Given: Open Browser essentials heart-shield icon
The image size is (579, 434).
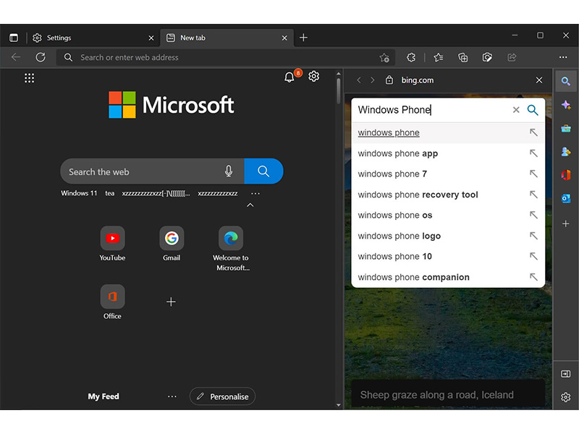Looking at the screenshot, I should coord(487,57).
